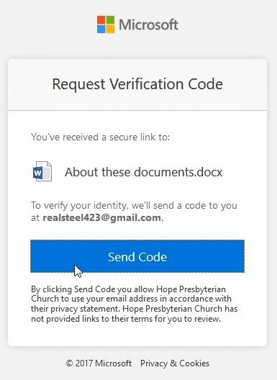Click "You've received a secure link to:" text
This screenshot has width=277, height=380.
coord(100,137)
